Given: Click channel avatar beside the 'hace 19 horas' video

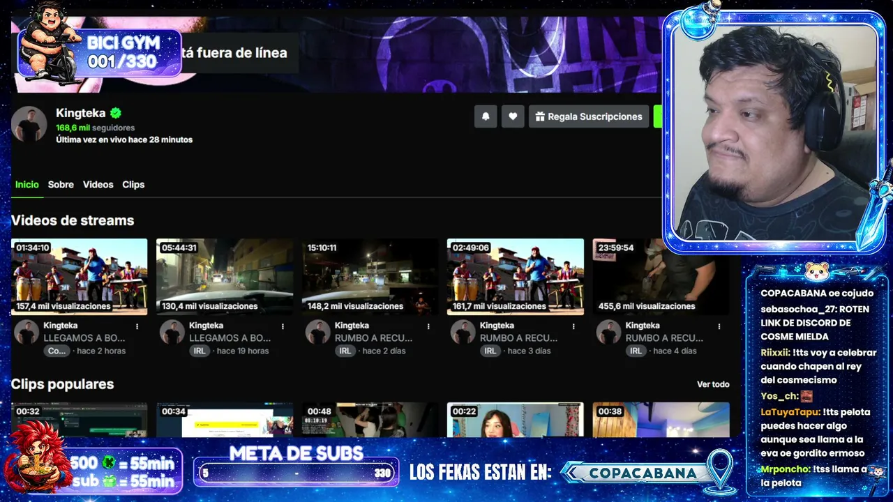Looking at the screenshot, I should pyautogui.click(x=172, y=332).
